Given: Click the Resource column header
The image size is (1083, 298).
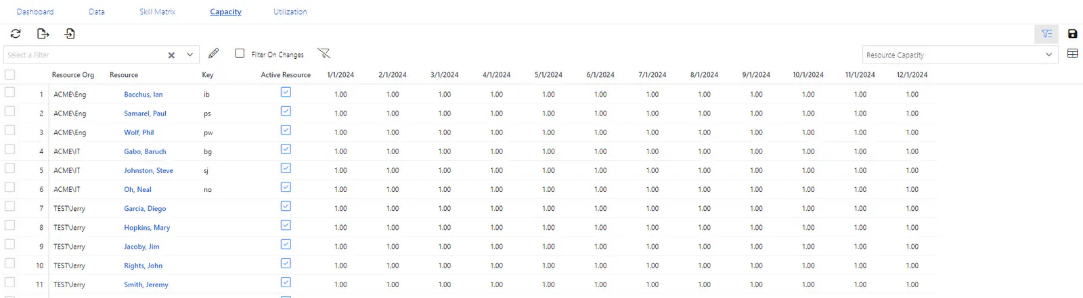Looking at the screenshot, I should [x=124, y=75].
